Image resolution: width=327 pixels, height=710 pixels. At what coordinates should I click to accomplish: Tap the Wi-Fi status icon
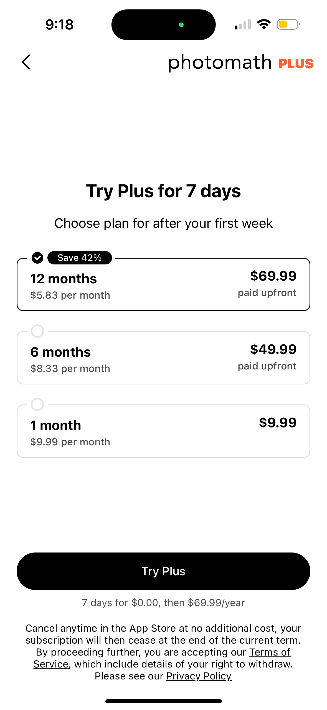point(264,24)
